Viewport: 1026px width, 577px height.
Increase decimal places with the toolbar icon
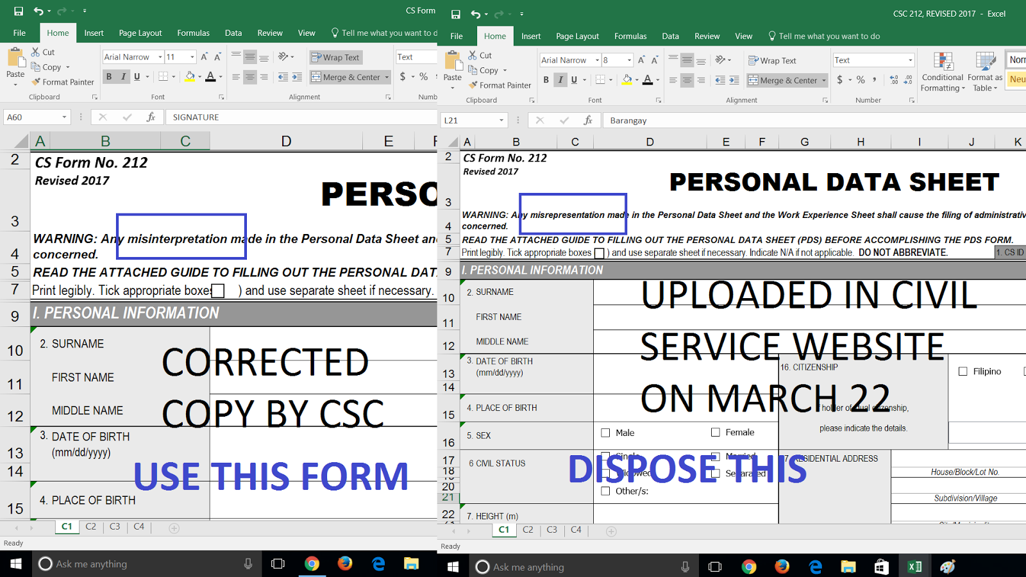pos(894,80)
